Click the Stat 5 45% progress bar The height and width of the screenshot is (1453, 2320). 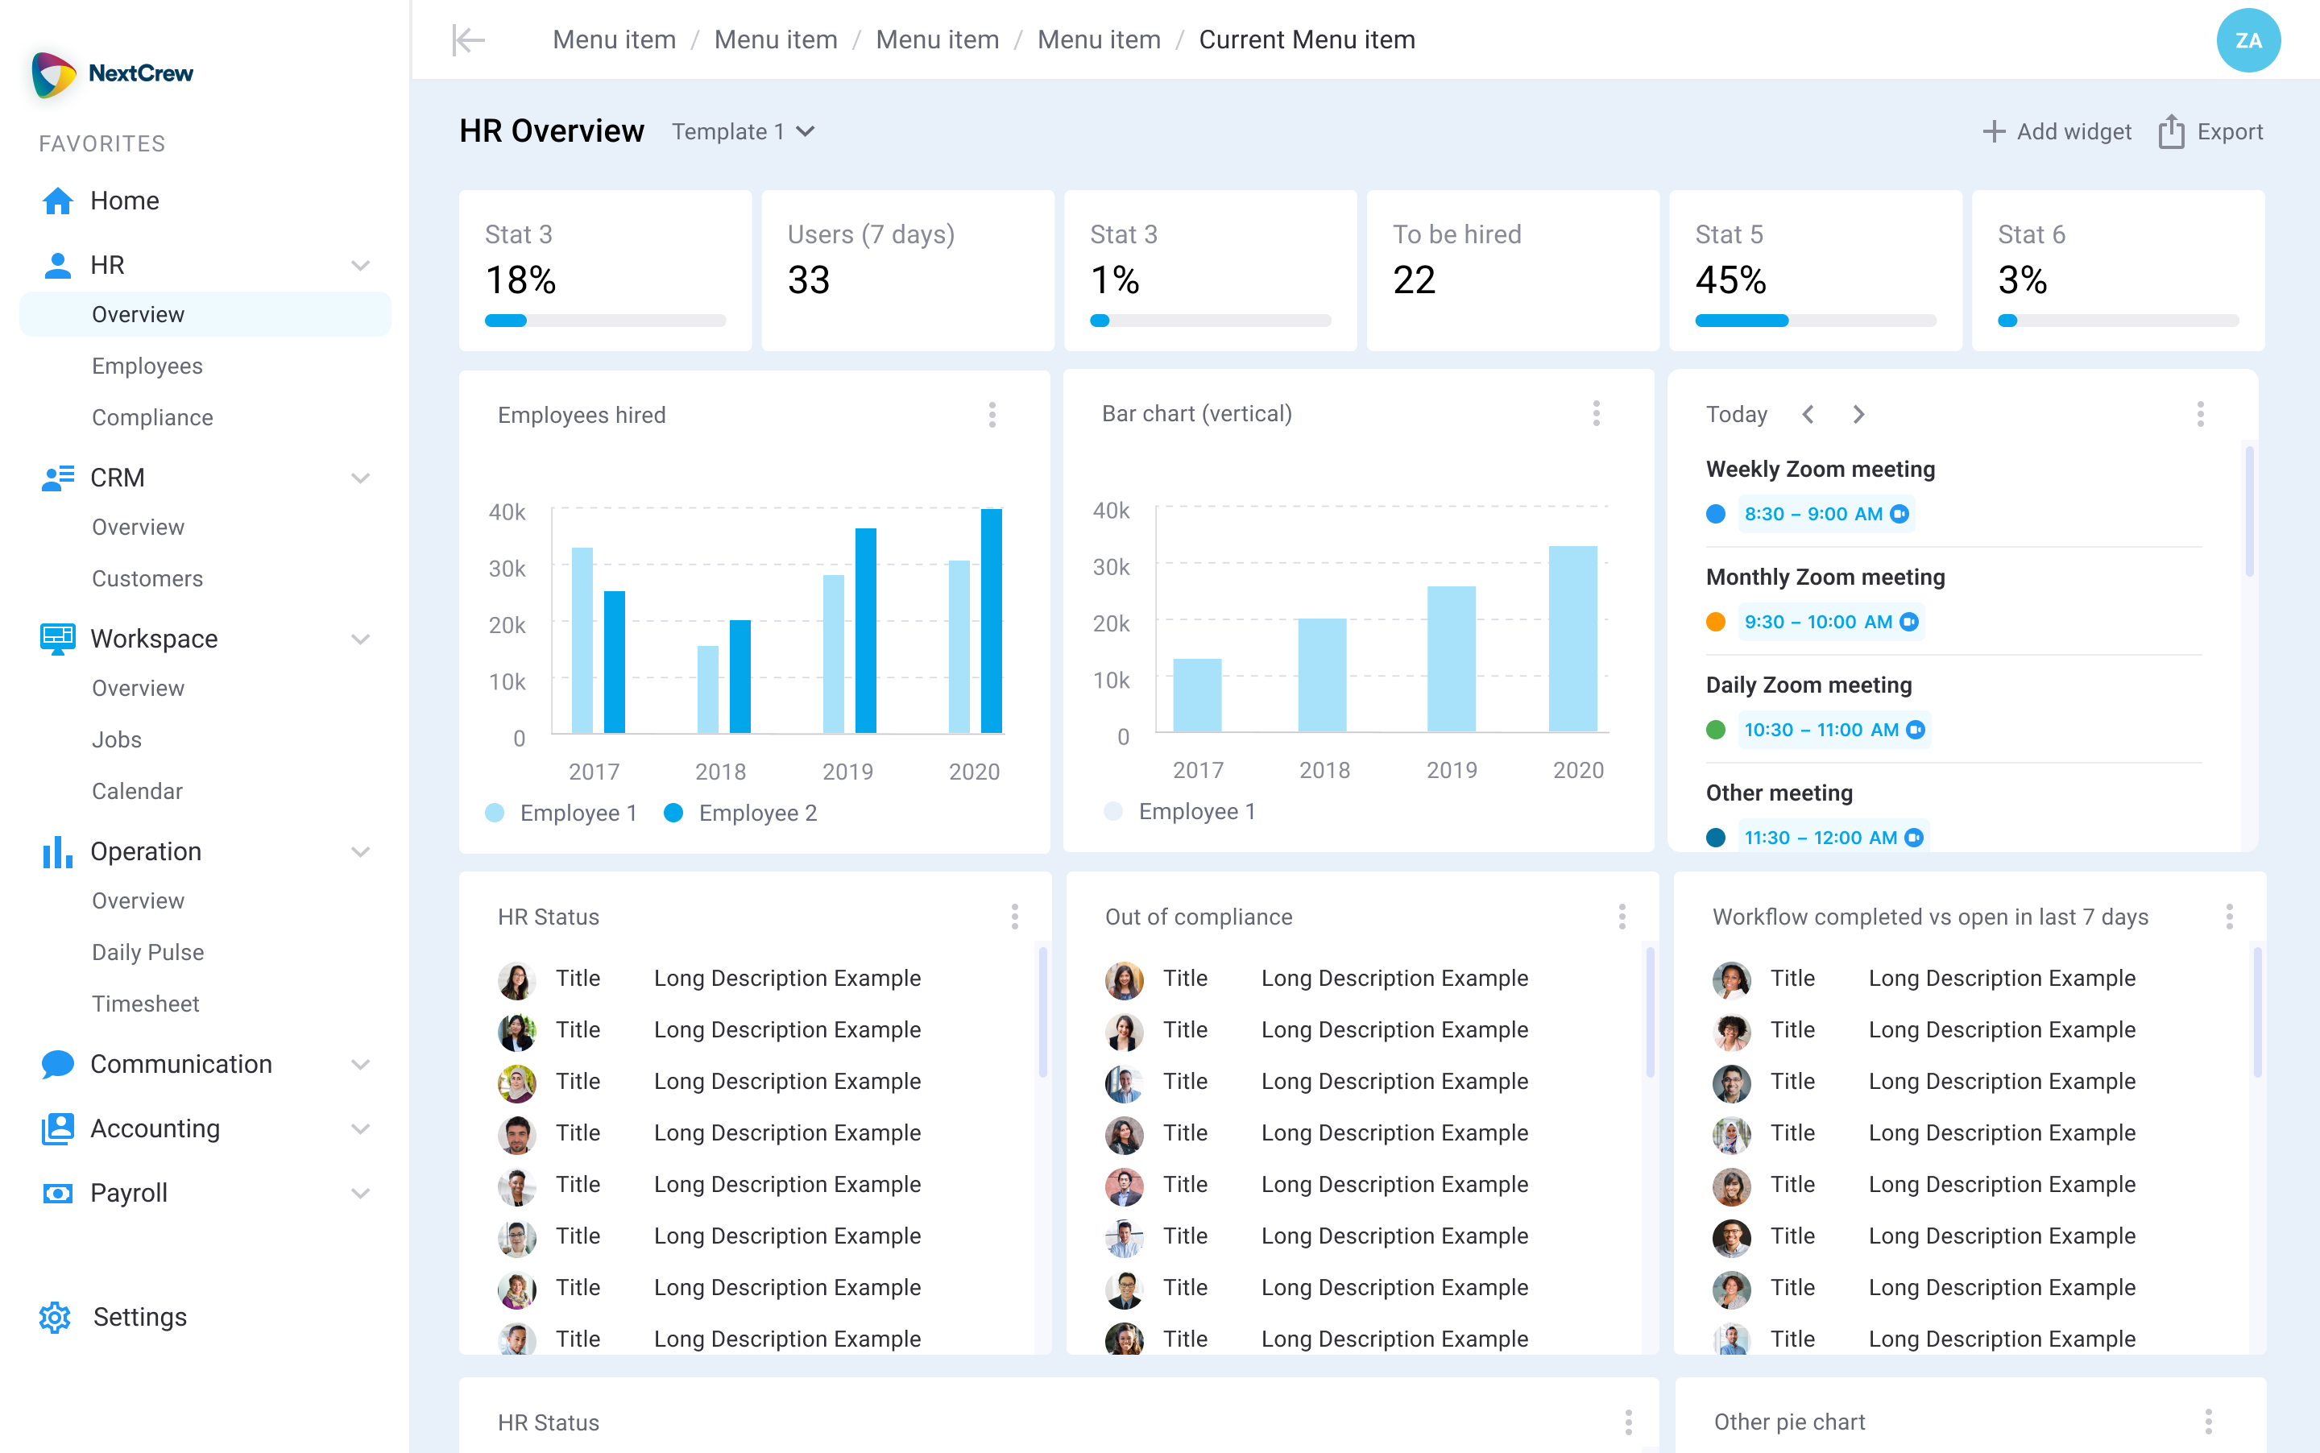click(x=1814, y=321)
